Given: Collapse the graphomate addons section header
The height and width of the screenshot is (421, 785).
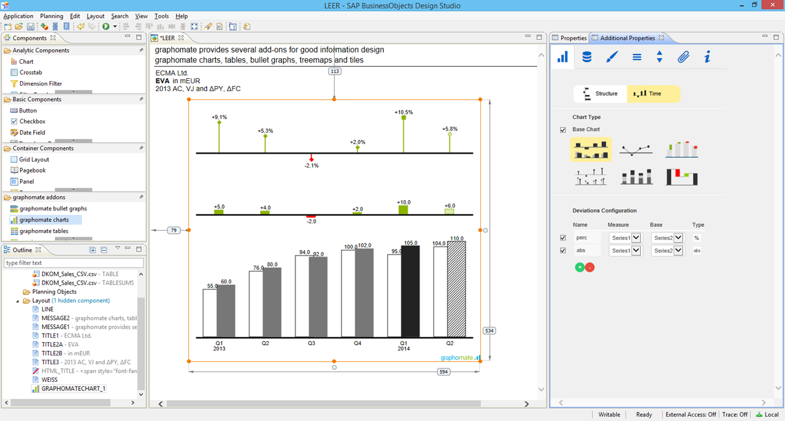Looking at the screenshot, I should 73,197.
